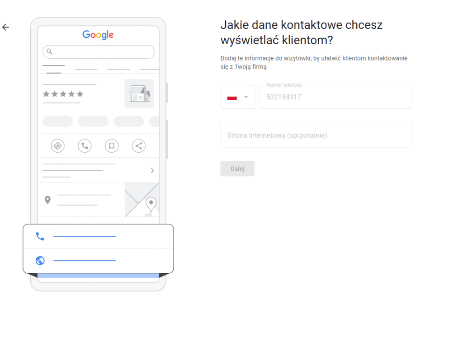
Task: Click the Numer telefonu input field
Action: 335,97
